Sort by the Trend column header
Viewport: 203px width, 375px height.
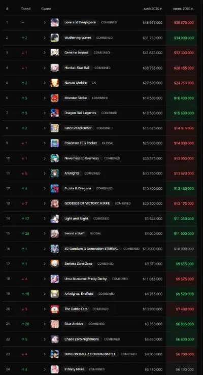coord(25,9)
